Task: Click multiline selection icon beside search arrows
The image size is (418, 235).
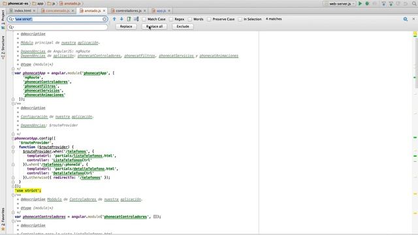Action: (x=137, y=19)
